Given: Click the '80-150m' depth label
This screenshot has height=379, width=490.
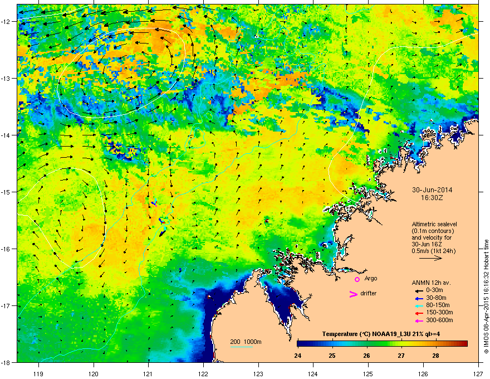Looking at the screenshot, I should pos(438,305).
